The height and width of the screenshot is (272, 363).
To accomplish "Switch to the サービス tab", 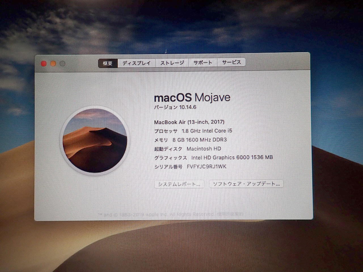I will point(231,62).
